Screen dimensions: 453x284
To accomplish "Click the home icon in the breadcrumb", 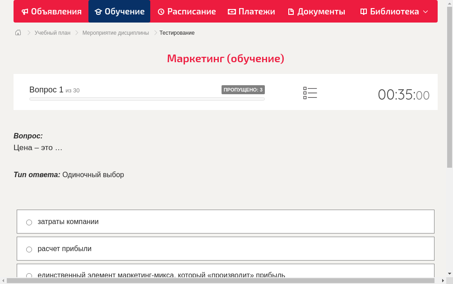I will (18, 32).
